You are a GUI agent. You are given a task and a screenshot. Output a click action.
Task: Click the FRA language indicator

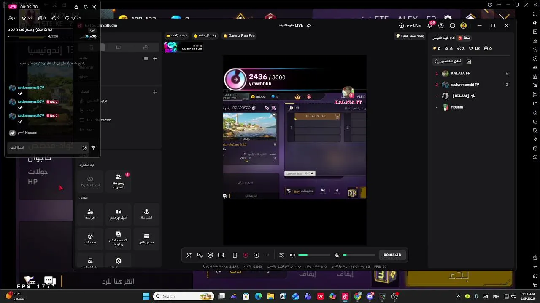[x=496, y=296]
